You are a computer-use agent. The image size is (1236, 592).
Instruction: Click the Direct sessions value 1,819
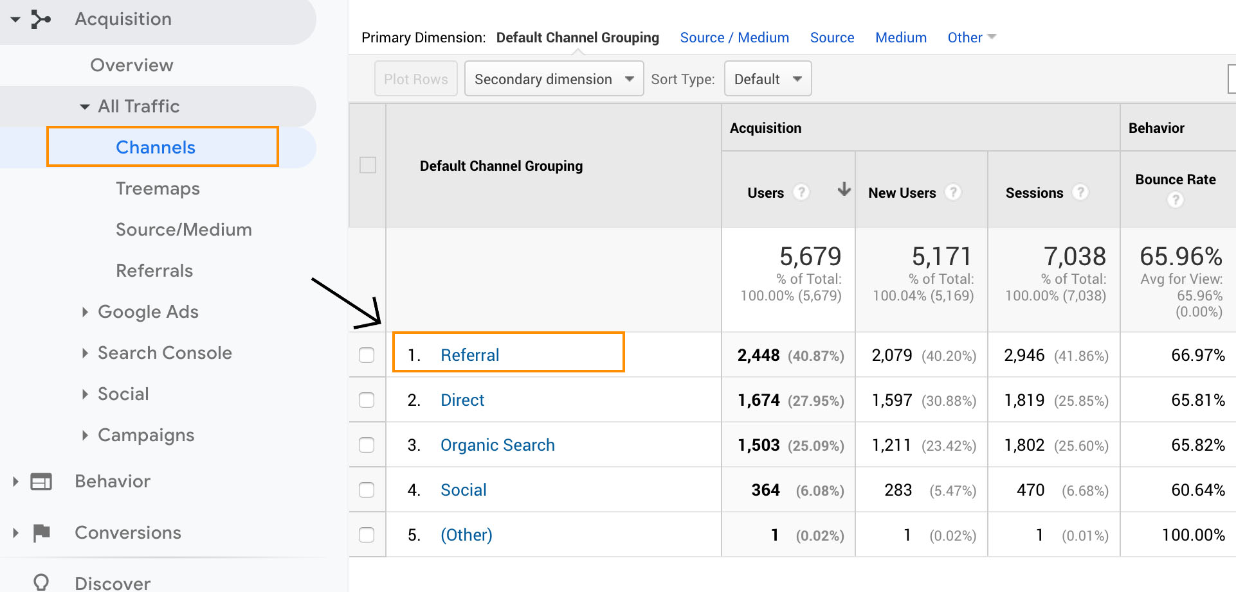coord(1024,400)
